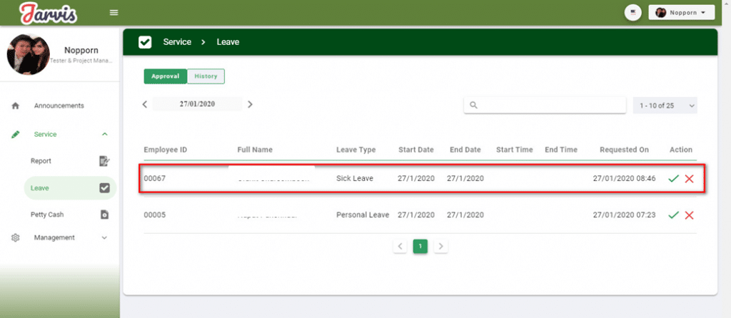Click page 1 pagination button
Screen dimensions: 731x318
pos(420,246)
